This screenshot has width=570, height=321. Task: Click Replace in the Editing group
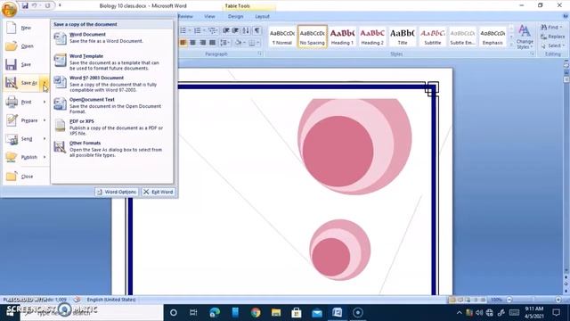(x=552, y=37)
